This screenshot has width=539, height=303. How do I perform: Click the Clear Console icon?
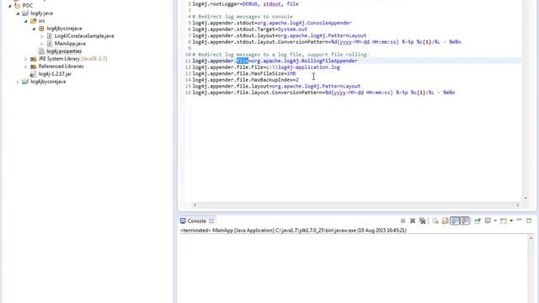point(435,221)
